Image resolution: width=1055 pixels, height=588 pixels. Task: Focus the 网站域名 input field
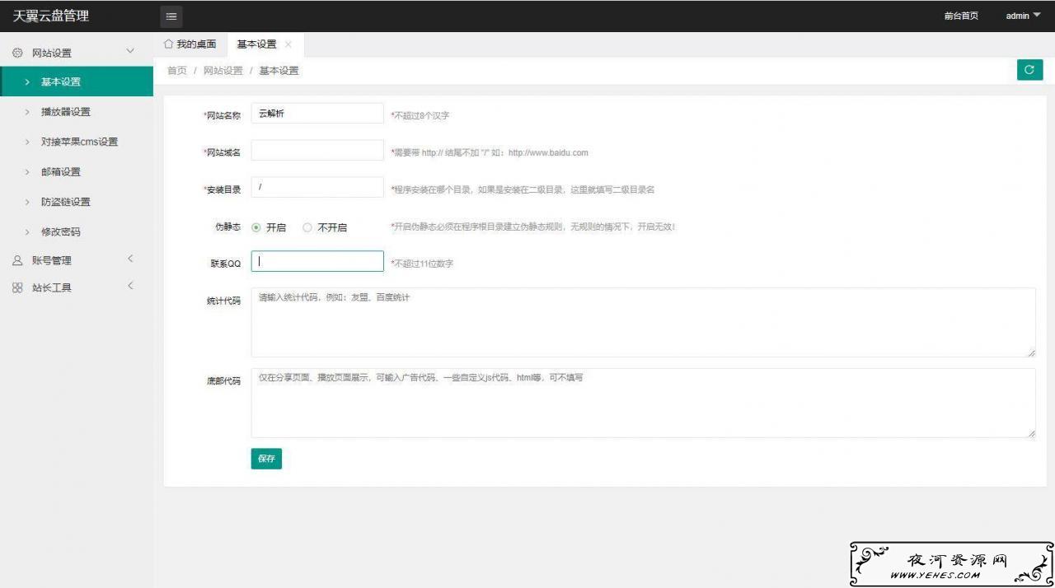317,150
